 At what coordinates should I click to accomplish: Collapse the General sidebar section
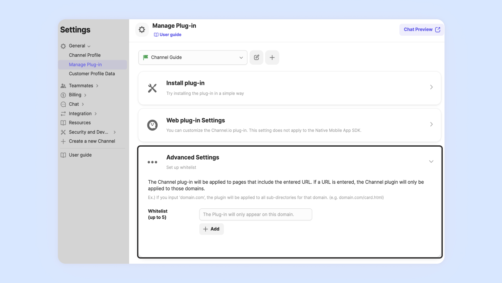tap(78, 46)
